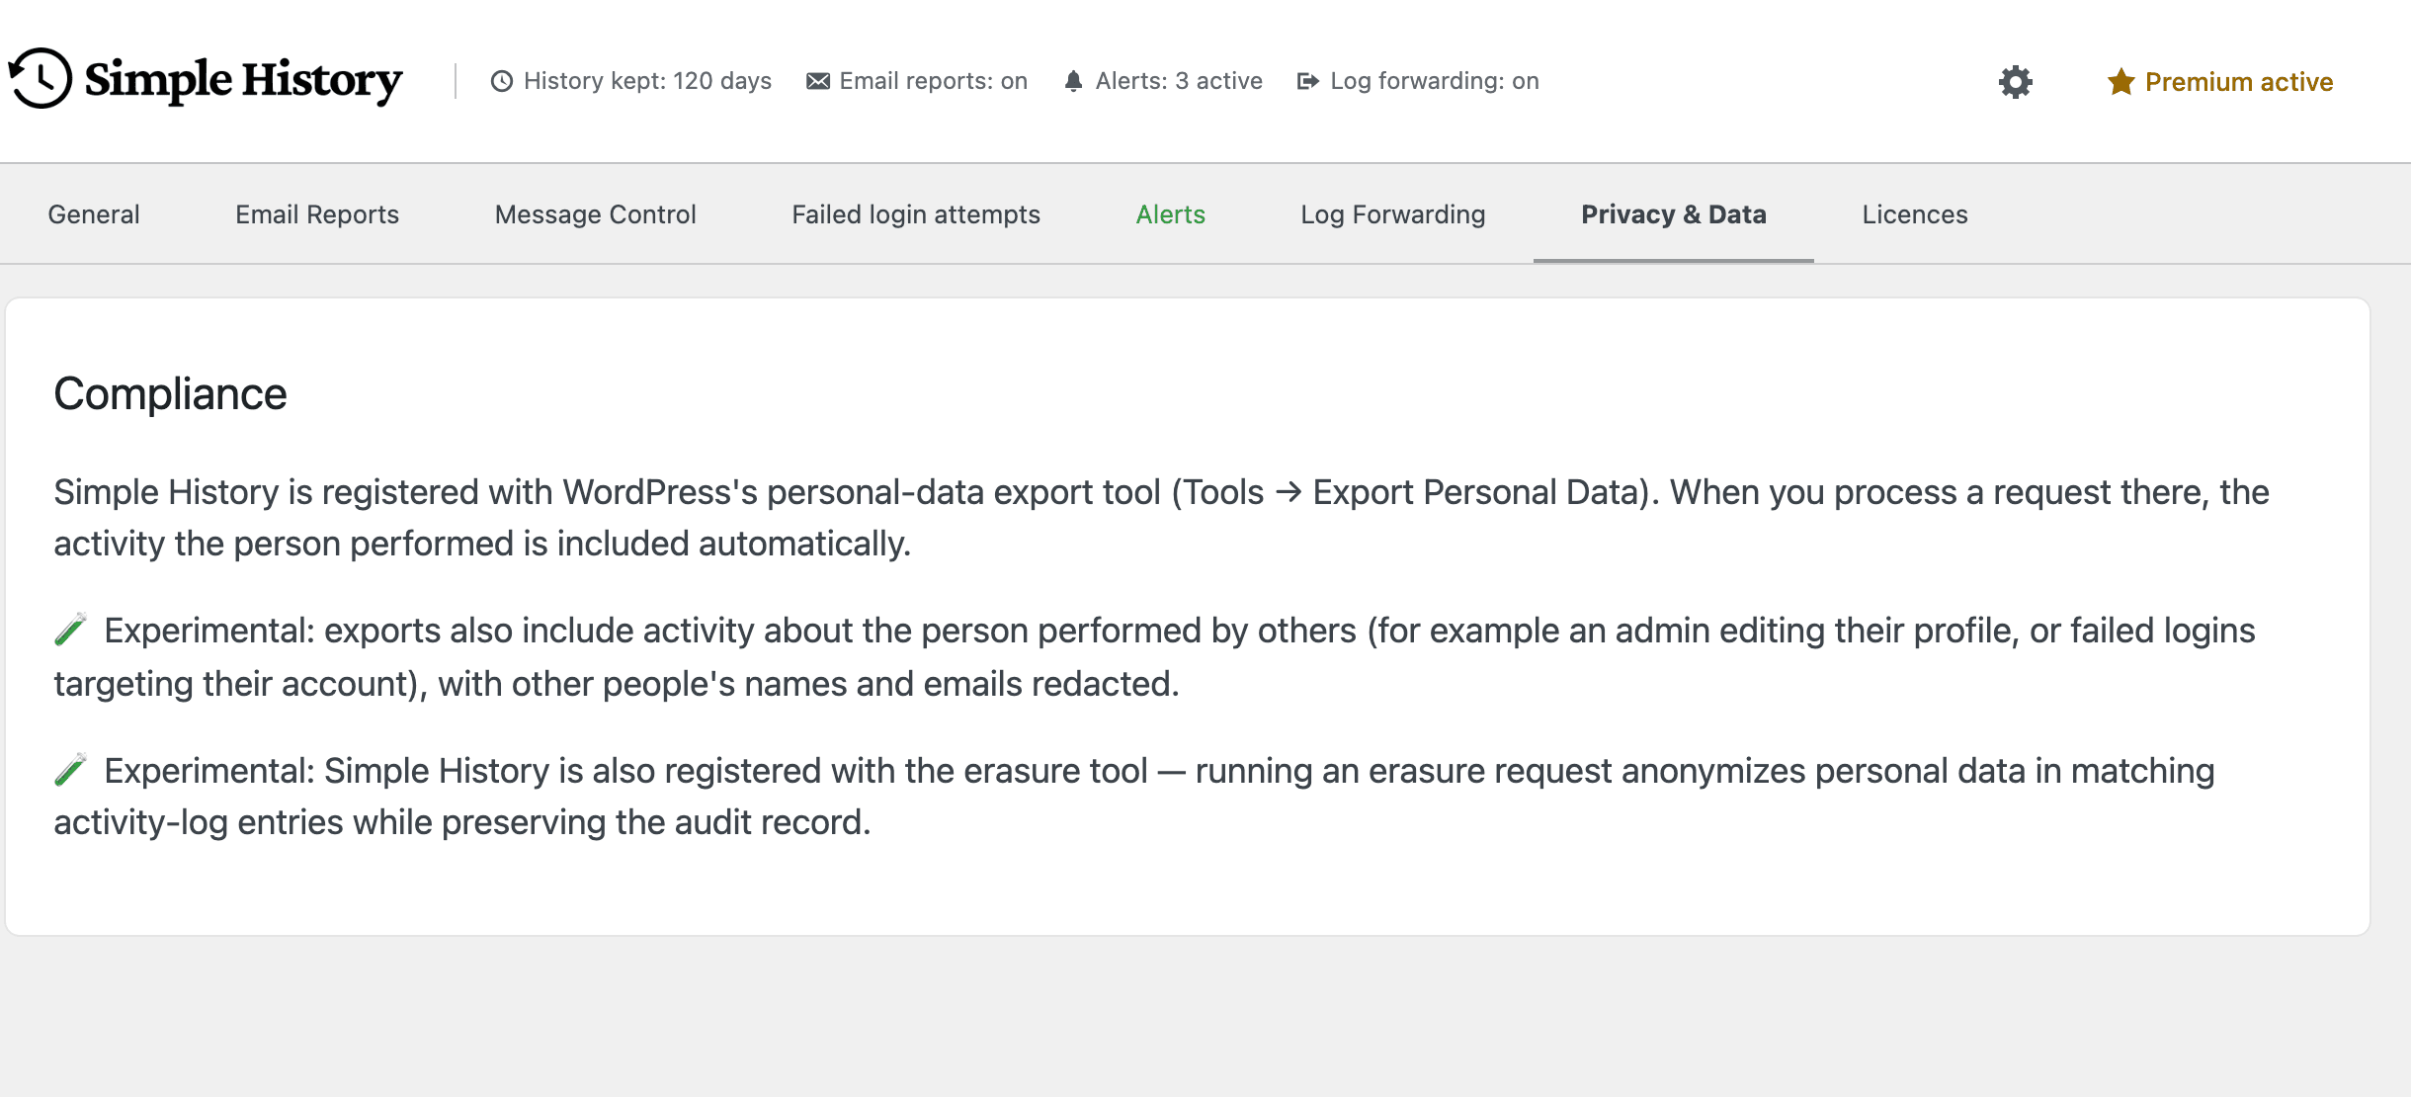Viewport: 2411px width, 1097px height.
Task: Click the clock icon beside History kept
Action: click(502, 81)
